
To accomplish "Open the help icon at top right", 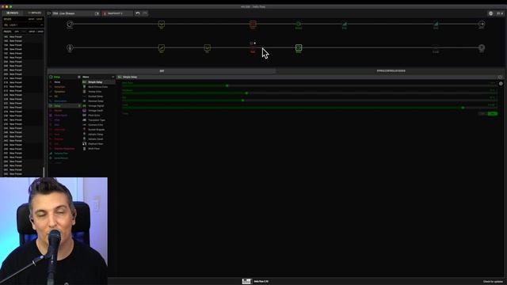I will pyautogui.click(x=490, y=13).
